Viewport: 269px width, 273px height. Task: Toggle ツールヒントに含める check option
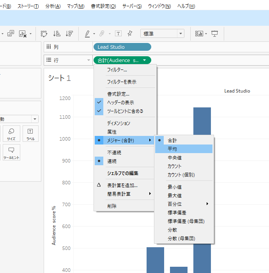click(125, 111)
